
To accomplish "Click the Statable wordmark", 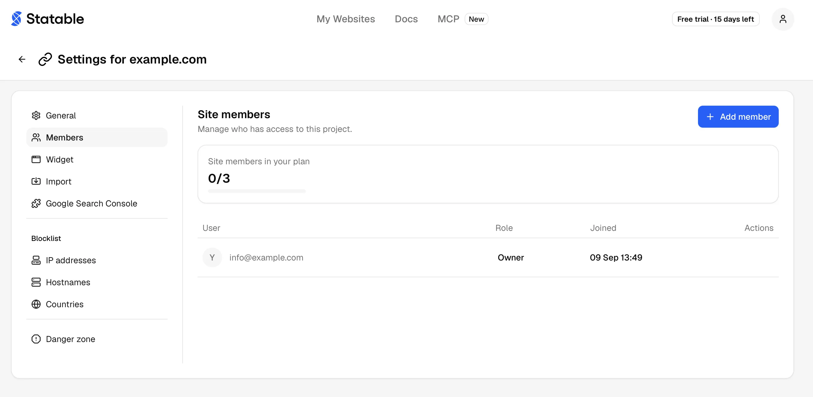I will 55,19.
